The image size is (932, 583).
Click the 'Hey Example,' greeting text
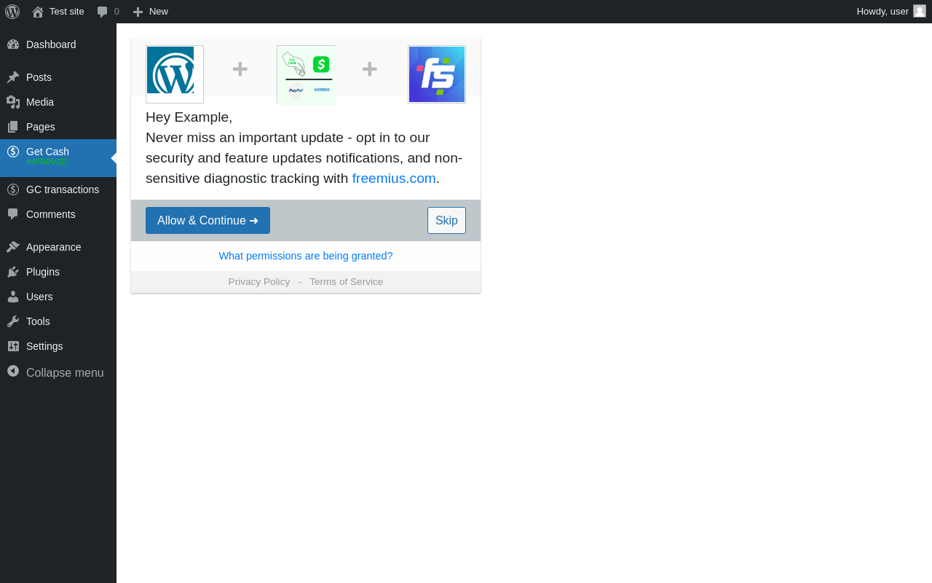[x=189, y=117]
